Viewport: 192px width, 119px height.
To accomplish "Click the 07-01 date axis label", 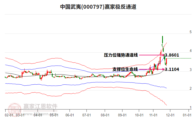I will (x=86, y=115).
